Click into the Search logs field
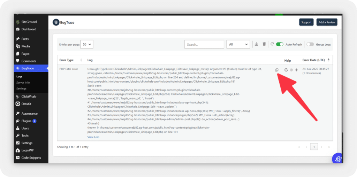Viewport: 357px width, 177px height. click(x=204, y=44)
